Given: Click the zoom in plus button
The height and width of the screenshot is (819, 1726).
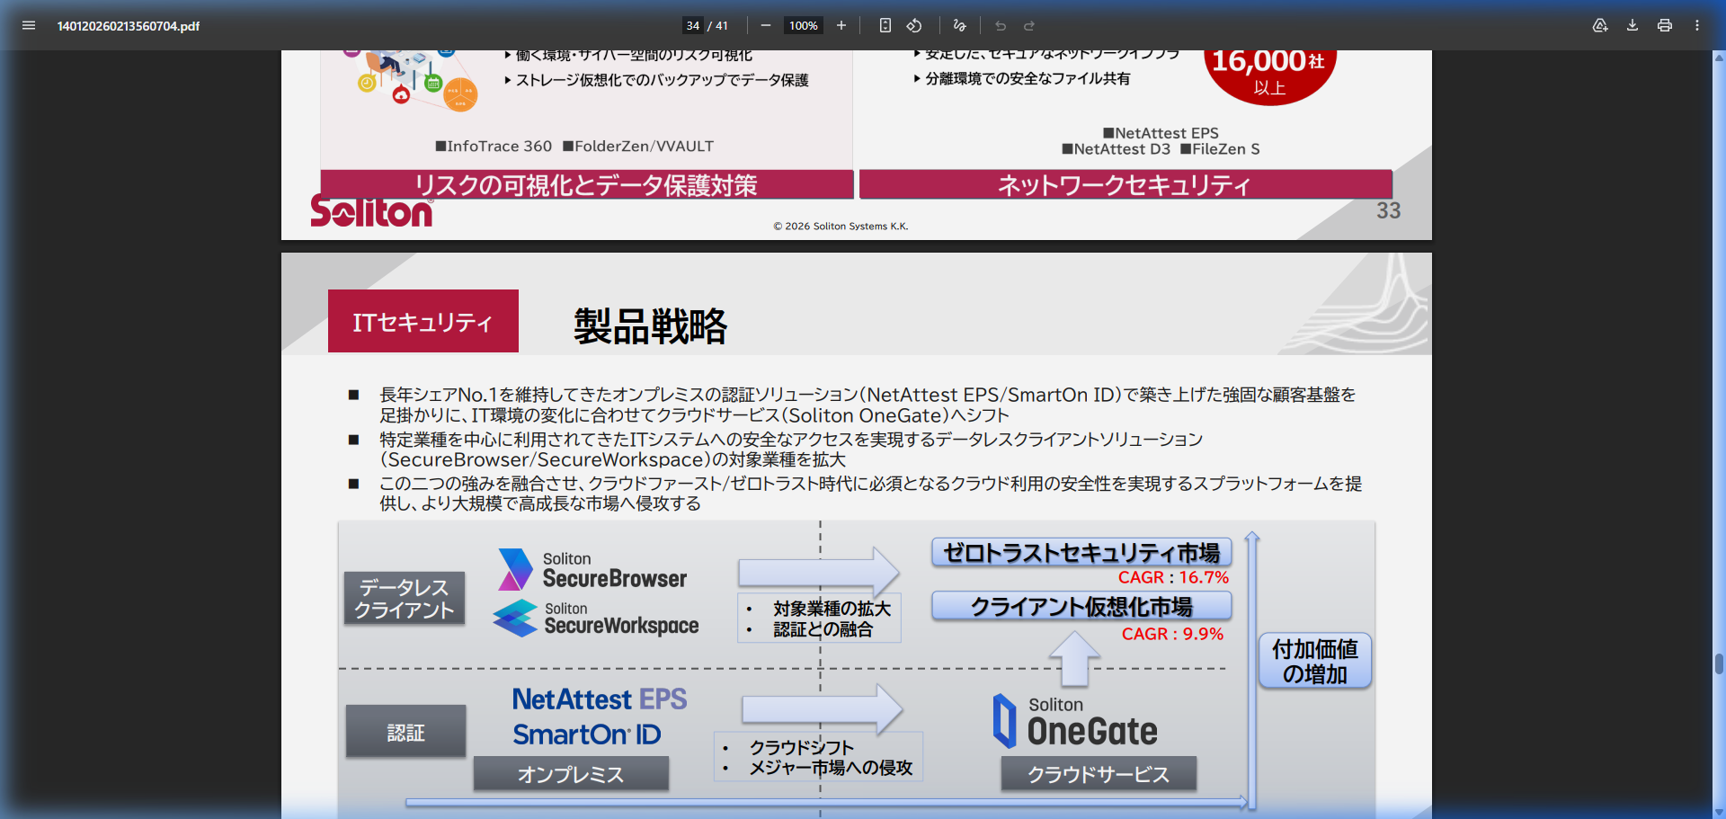Looking at the screenshot, I should pos(841,25).
